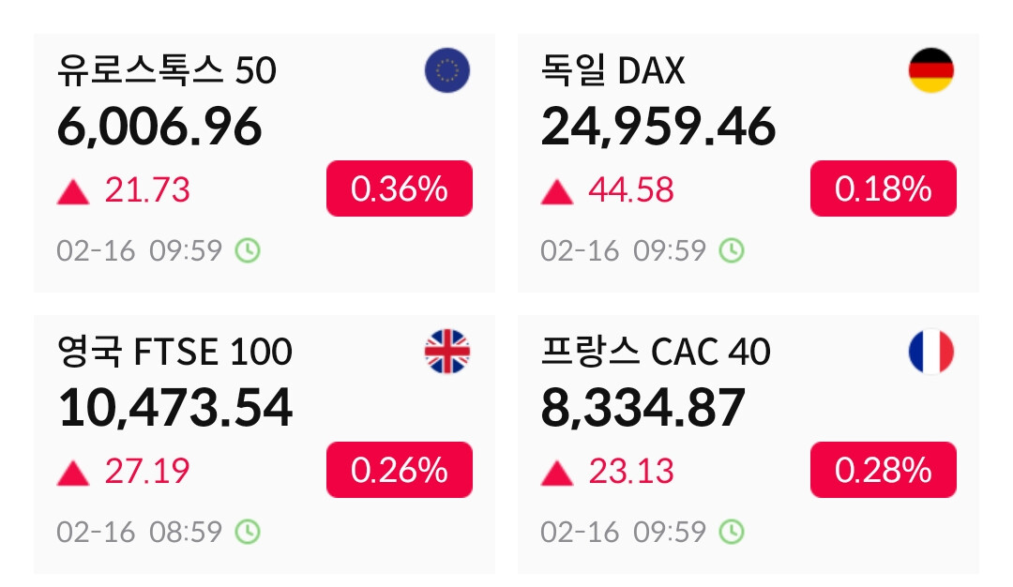Click the clock icon under FTSE 100
This screenshot has width=1013, height=587.
[247, 532]
